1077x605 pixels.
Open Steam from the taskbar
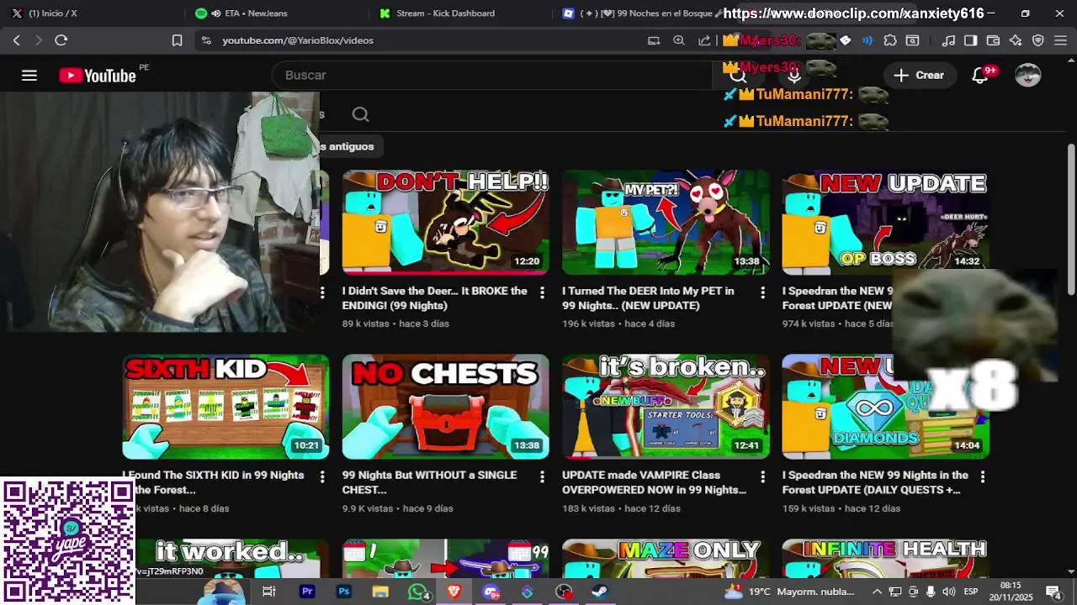601,592
